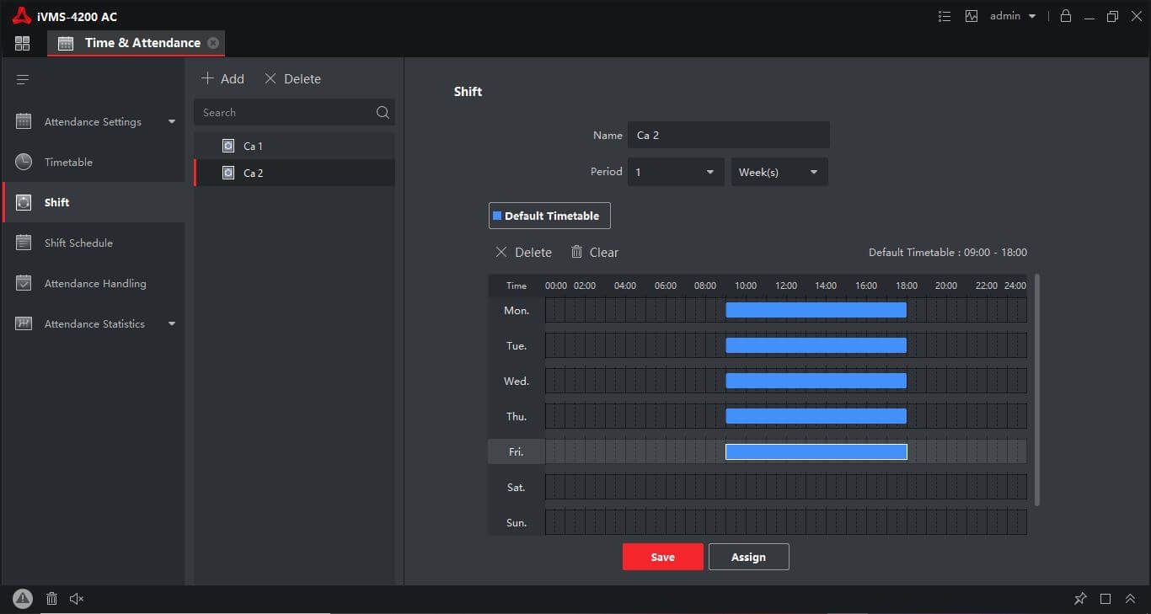This screenshot has height=614, width=1151.
Task: Open the admin user dropdown
Action: point(1013,16)
